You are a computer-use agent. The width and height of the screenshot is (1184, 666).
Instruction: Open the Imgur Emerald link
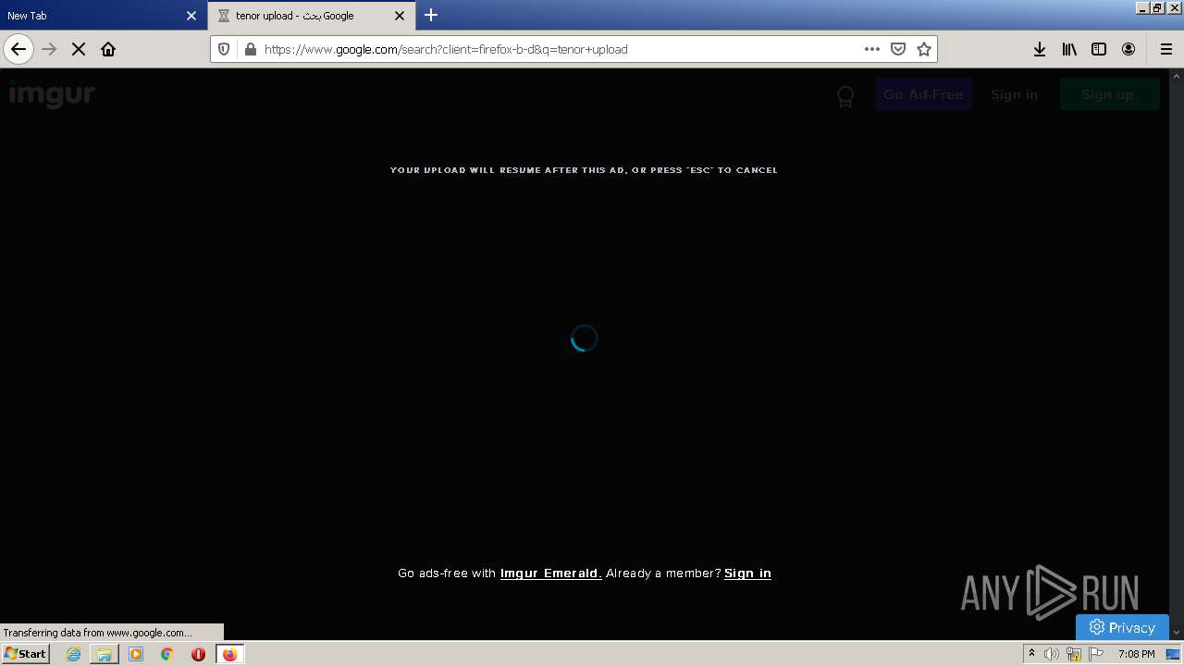pyautogui.click(x=551, y=573)
